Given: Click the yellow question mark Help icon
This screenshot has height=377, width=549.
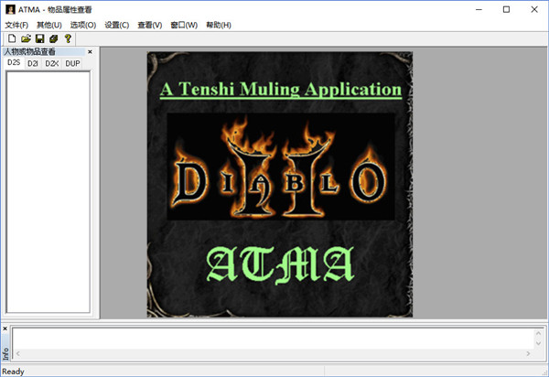Looking at the screenshot, I should click(x=68, y=38).
